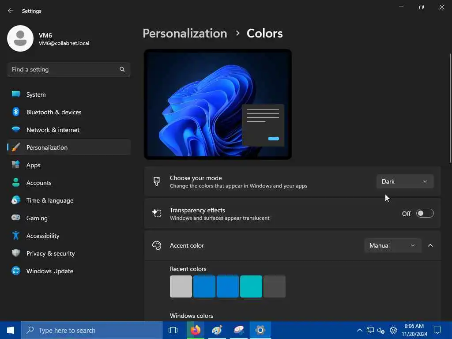The image size is (452, 339).
Task: Click the back arrow in Settings header
Action: 11,11
